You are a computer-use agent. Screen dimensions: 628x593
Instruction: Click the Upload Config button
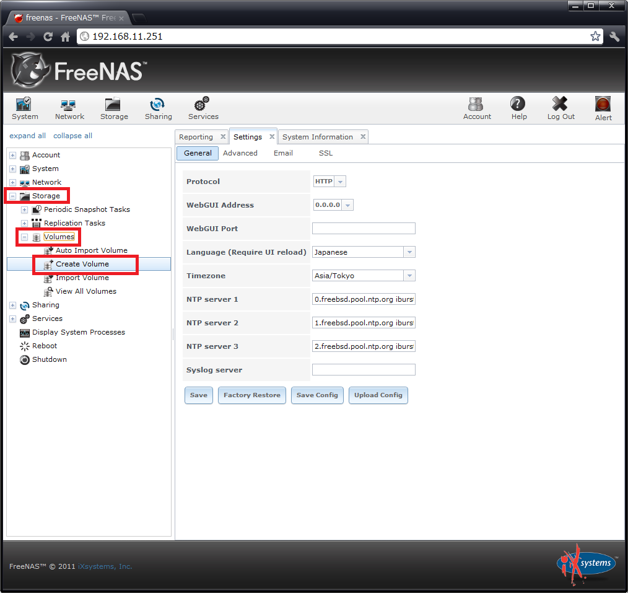pyautogui.click(x=378, y=395)
